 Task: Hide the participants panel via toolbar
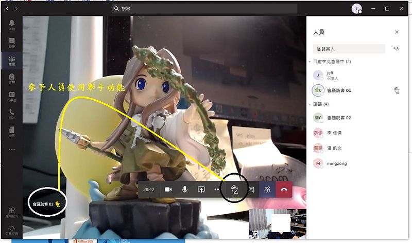[x=267, y=189]
